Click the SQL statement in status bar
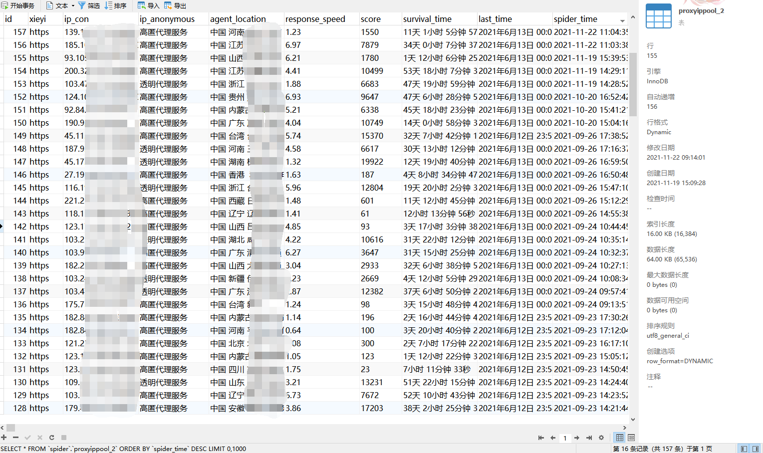Screen dimensions: 763x453 pos(123,449)
